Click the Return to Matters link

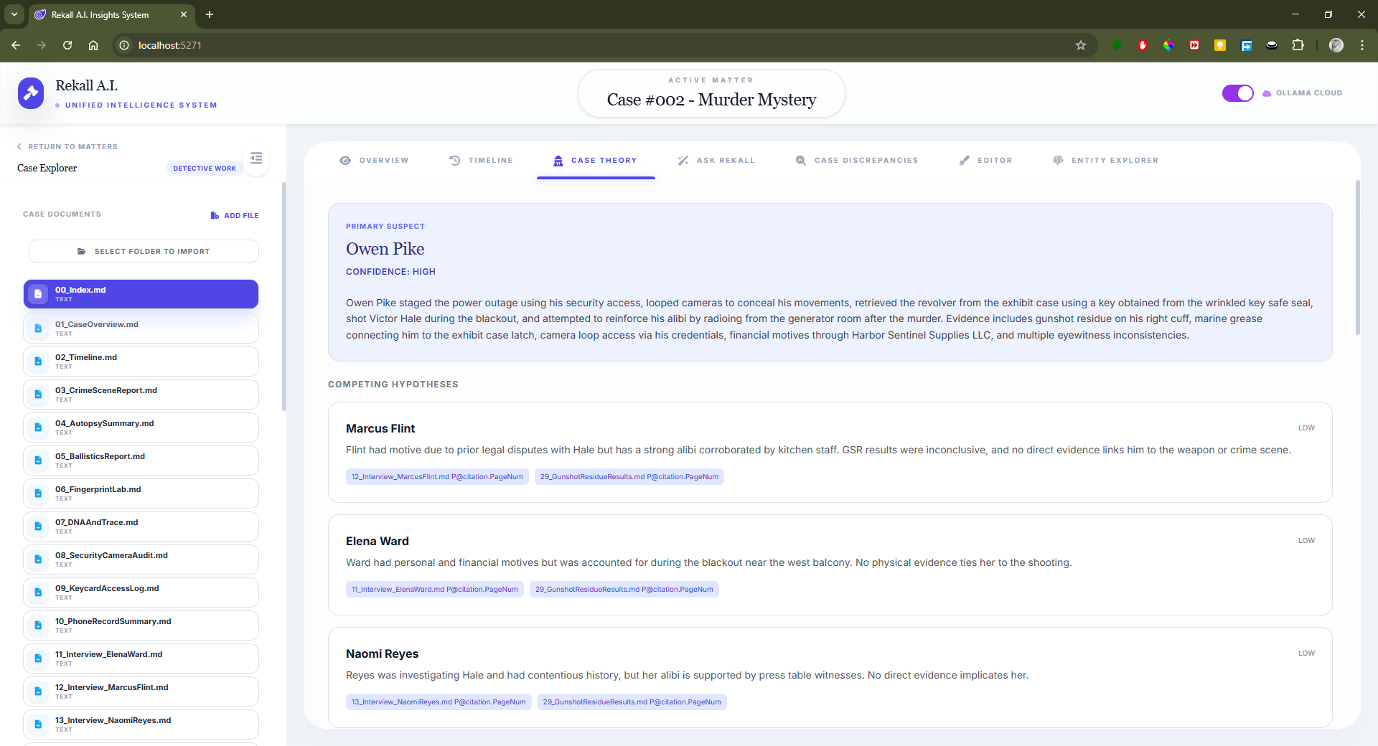click(x=67, y=146)
